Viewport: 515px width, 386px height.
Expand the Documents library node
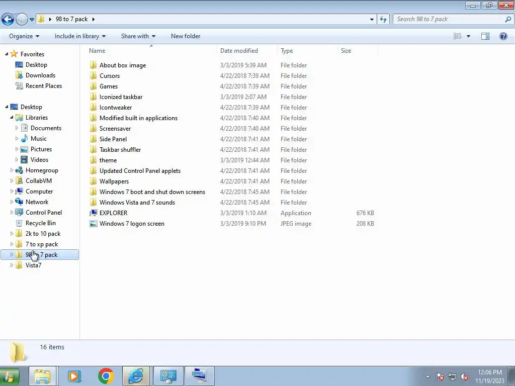[x=17, y=128]
